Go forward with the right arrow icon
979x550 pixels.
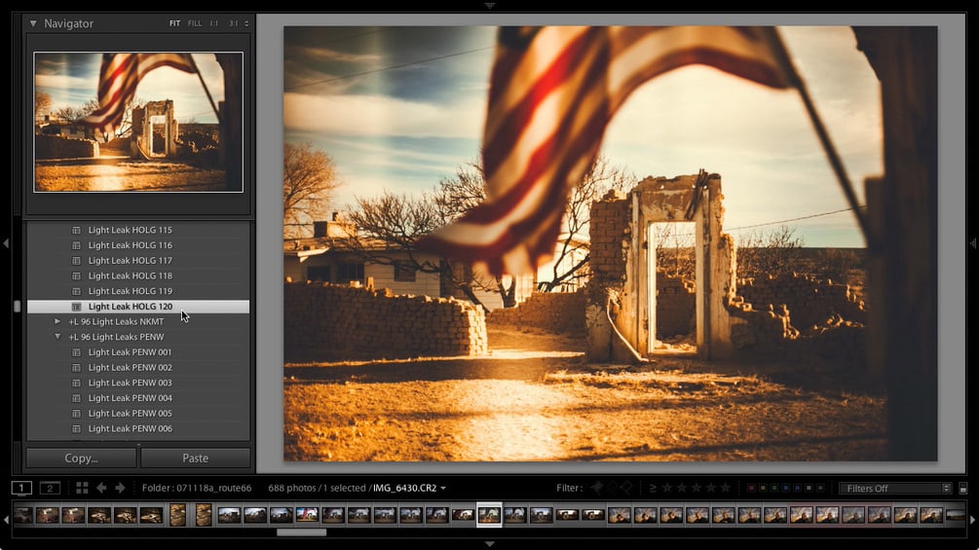click(x=120, y=488)
